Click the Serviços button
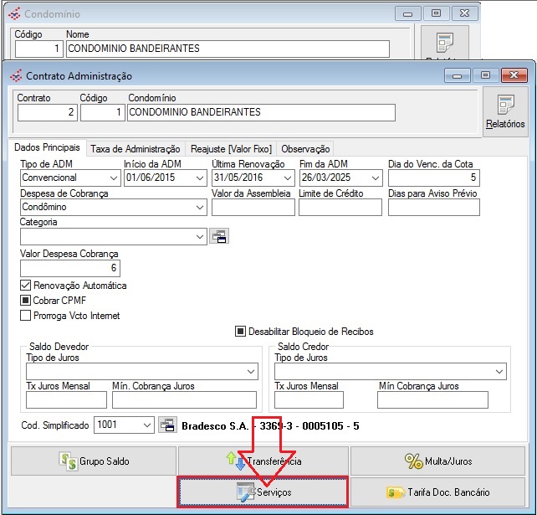 click(x=263, y=492)
